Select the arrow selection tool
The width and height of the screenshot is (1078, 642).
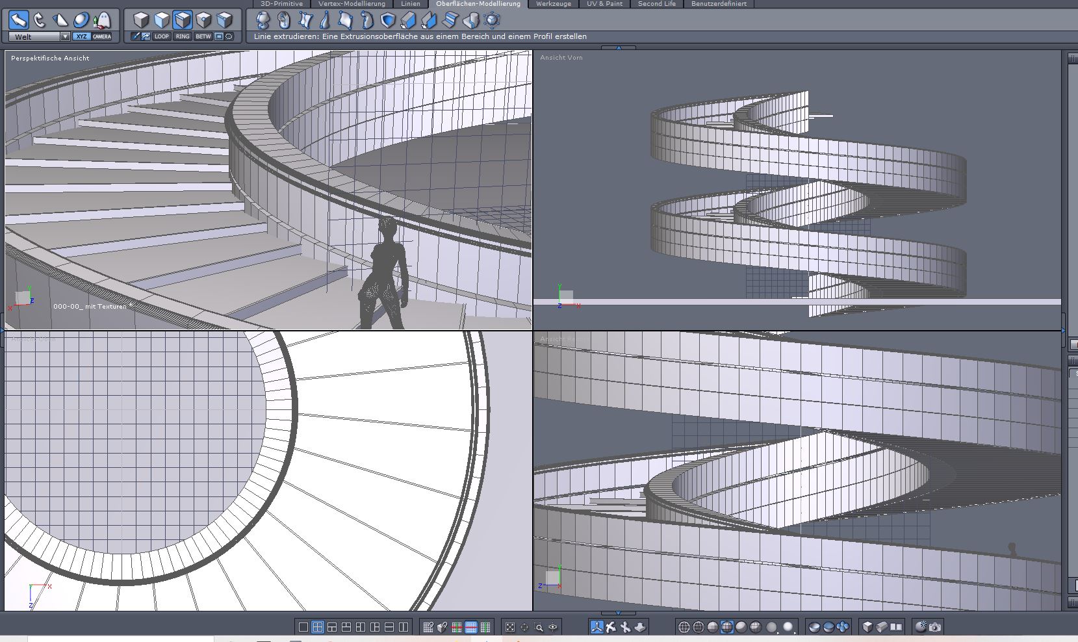pos(18,20)
